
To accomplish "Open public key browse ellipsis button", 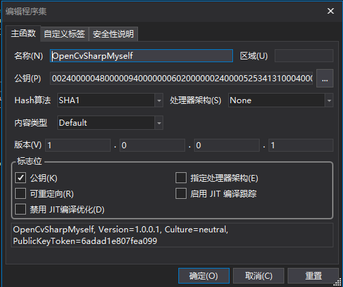I will point(325,79).
